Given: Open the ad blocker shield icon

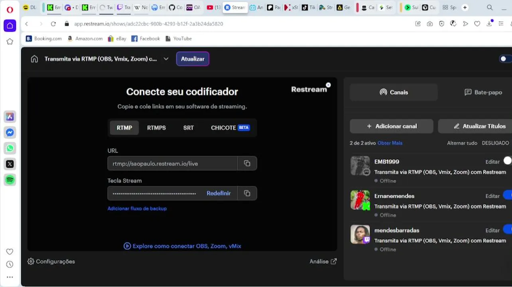Looking at the screenshot, I should pos(441,24).
